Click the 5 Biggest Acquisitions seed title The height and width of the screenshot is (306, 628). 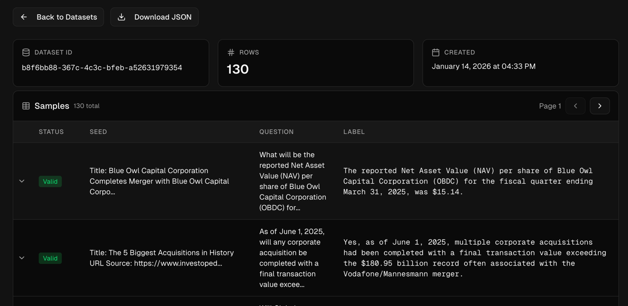[x=162, y=258]
